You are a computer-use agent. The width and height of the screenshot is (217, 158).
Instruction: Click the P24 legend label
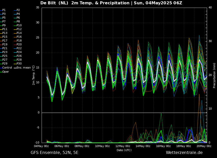pyautogui.click(x=19, y=52)
